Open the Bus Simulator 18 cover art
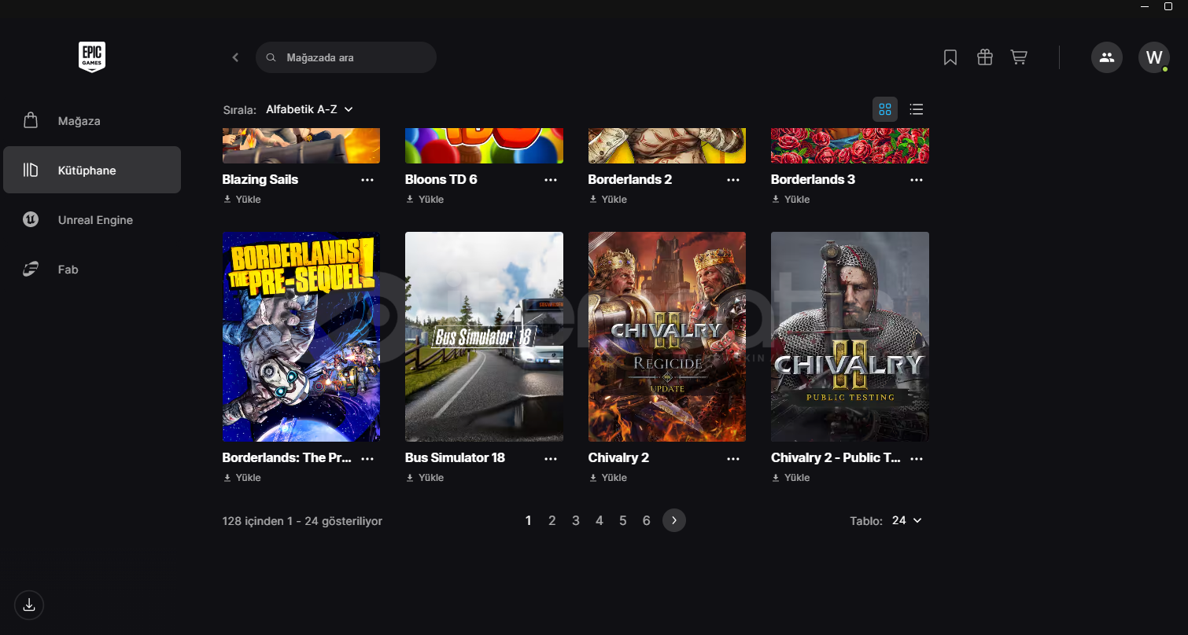 pyautogui.click(x=484, y=336)
